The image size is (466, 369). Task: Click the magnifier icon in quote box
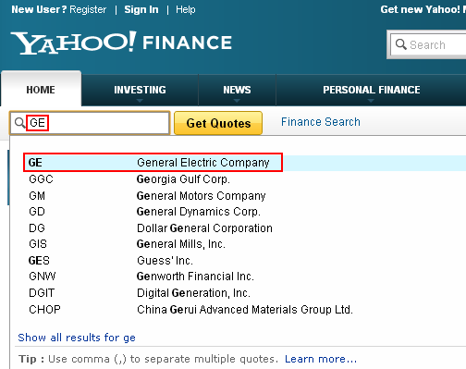[20, 123]
